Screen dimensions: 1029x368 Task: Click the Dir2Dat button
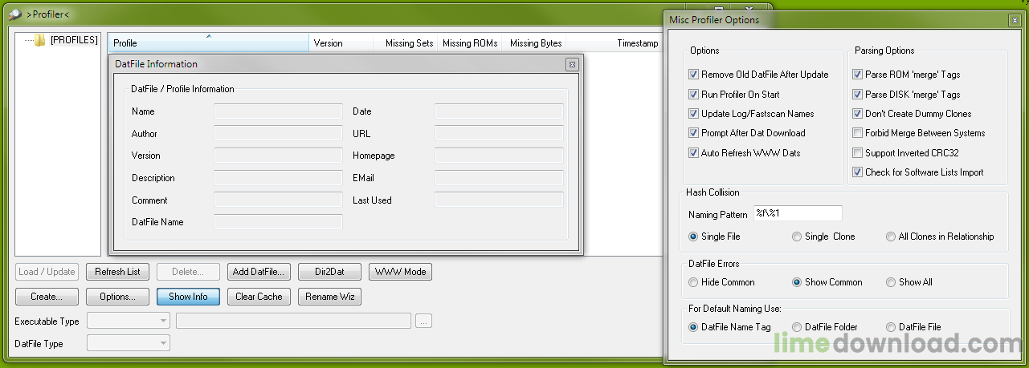coord(329,272)
